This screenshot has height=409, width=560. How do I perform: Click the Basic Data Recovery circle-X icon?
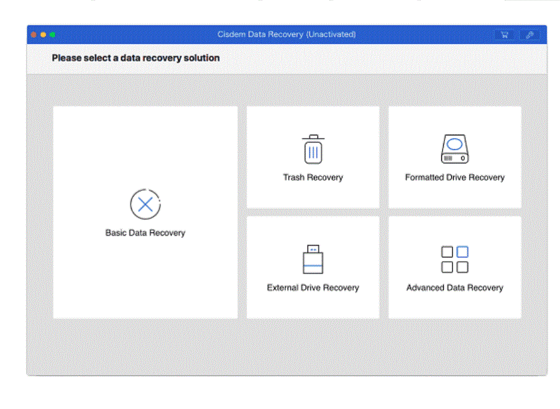pos(145,204)
